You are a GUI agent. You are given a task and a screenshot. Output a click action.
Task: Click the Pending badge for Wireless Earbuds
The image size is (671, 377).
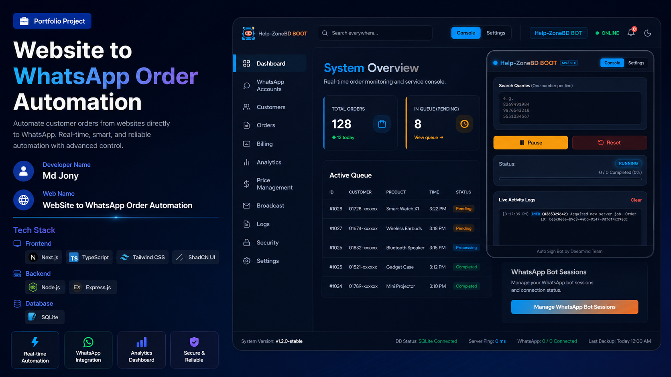click(464, 228)
